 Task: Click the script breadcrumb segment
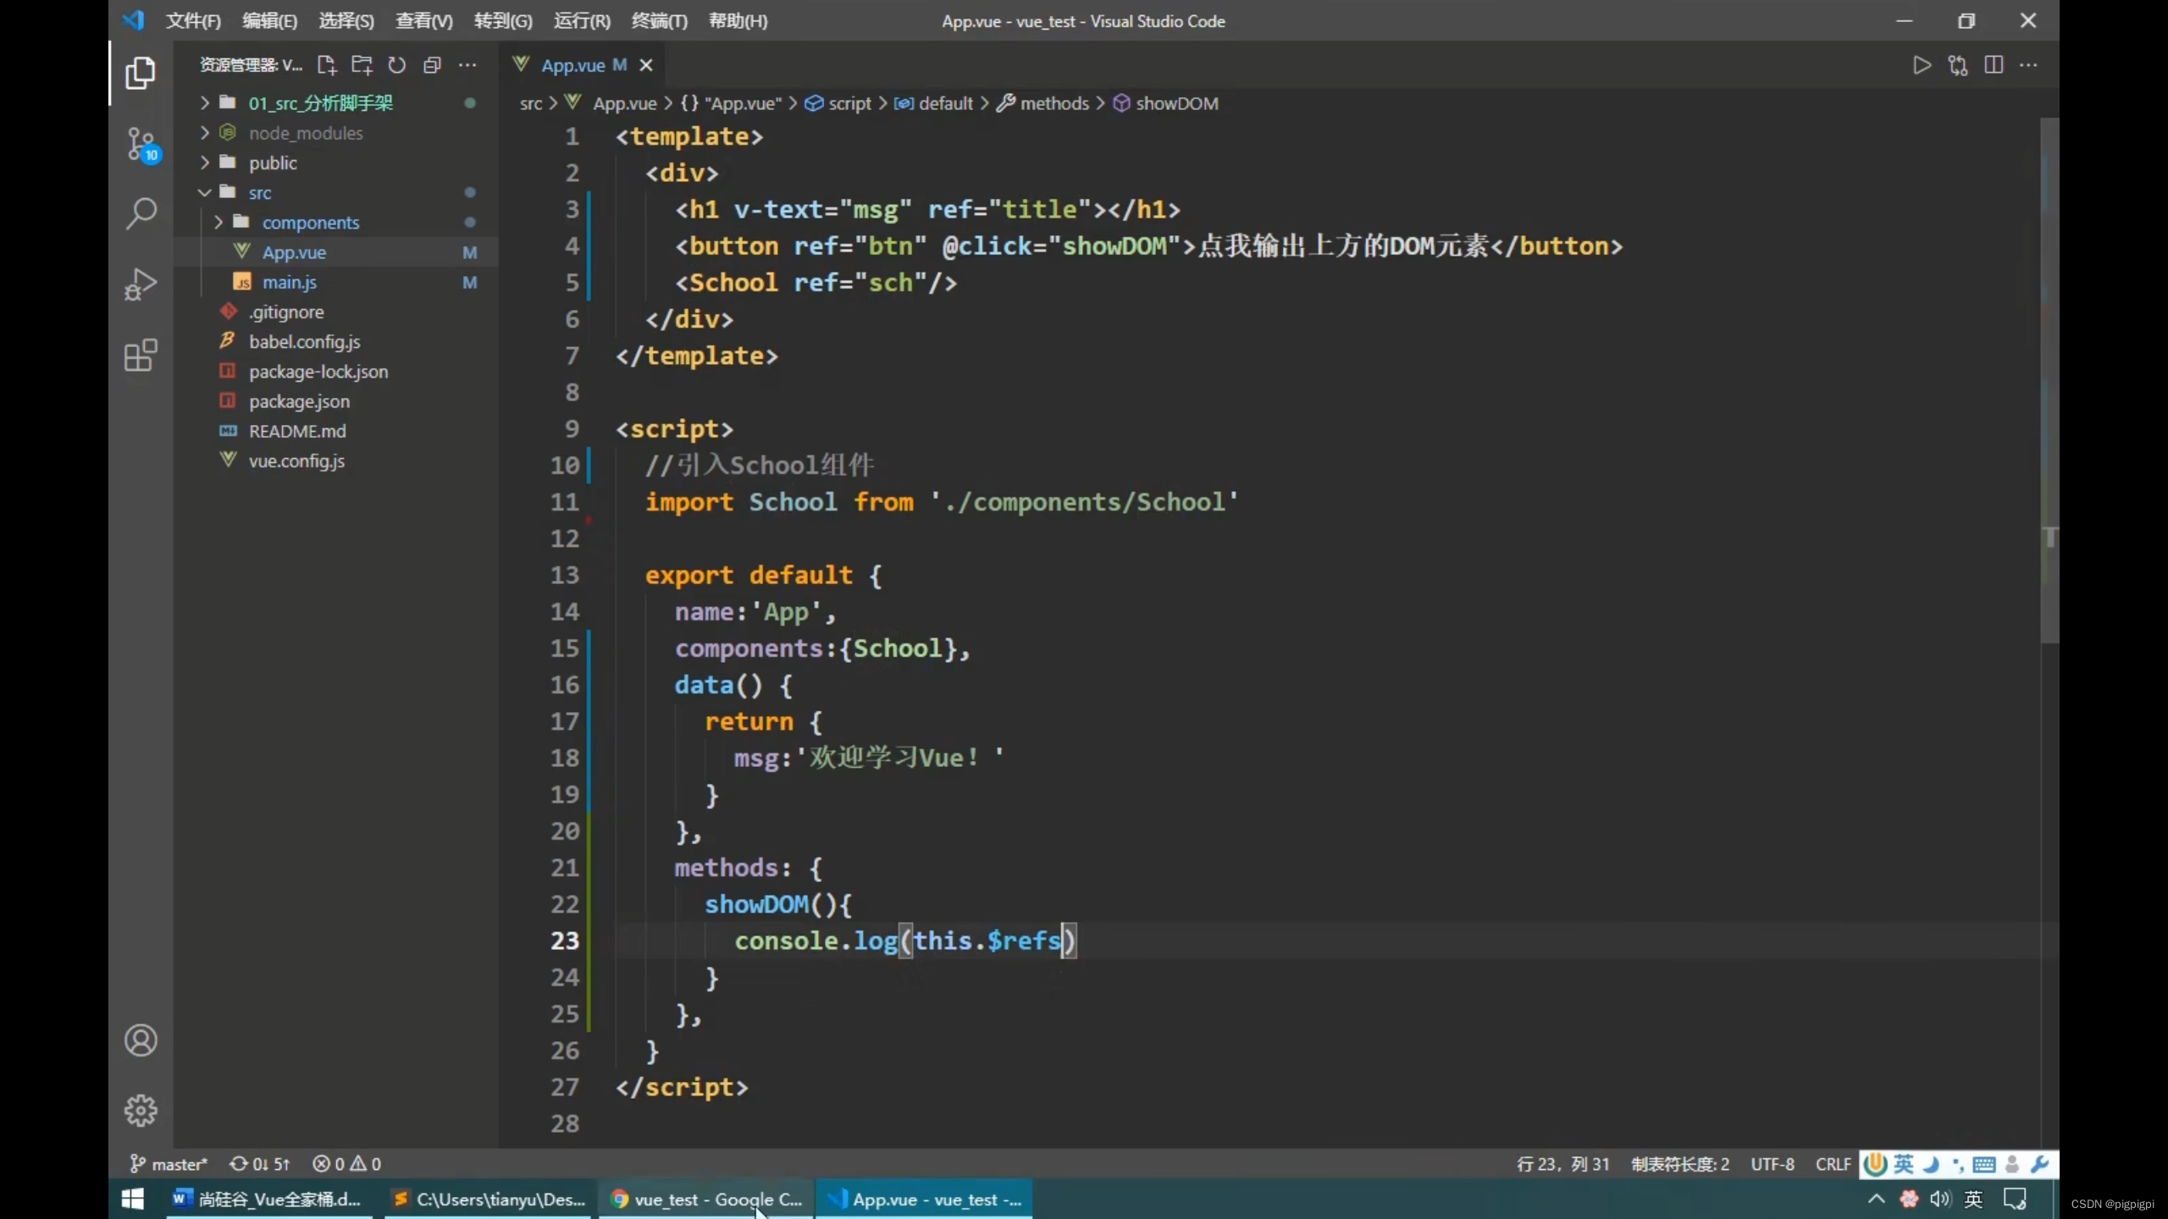click(x=838, y=103)
